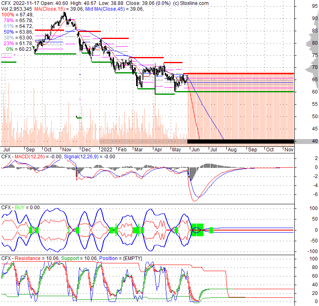
Task: Click the '50% = 63.86' Fibonacci level label
Action: click(18, 32)
